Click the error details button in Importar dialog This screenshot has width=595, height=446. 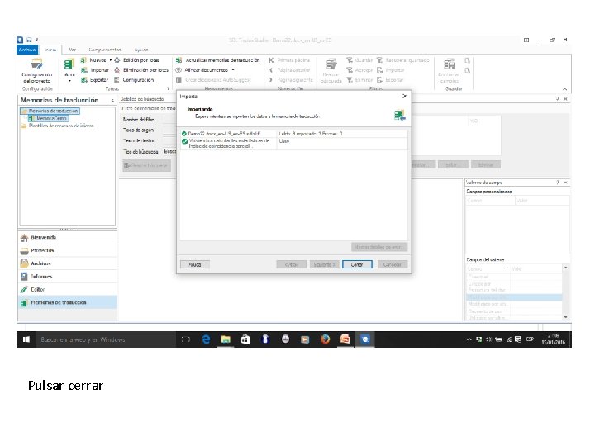[379, 247]
